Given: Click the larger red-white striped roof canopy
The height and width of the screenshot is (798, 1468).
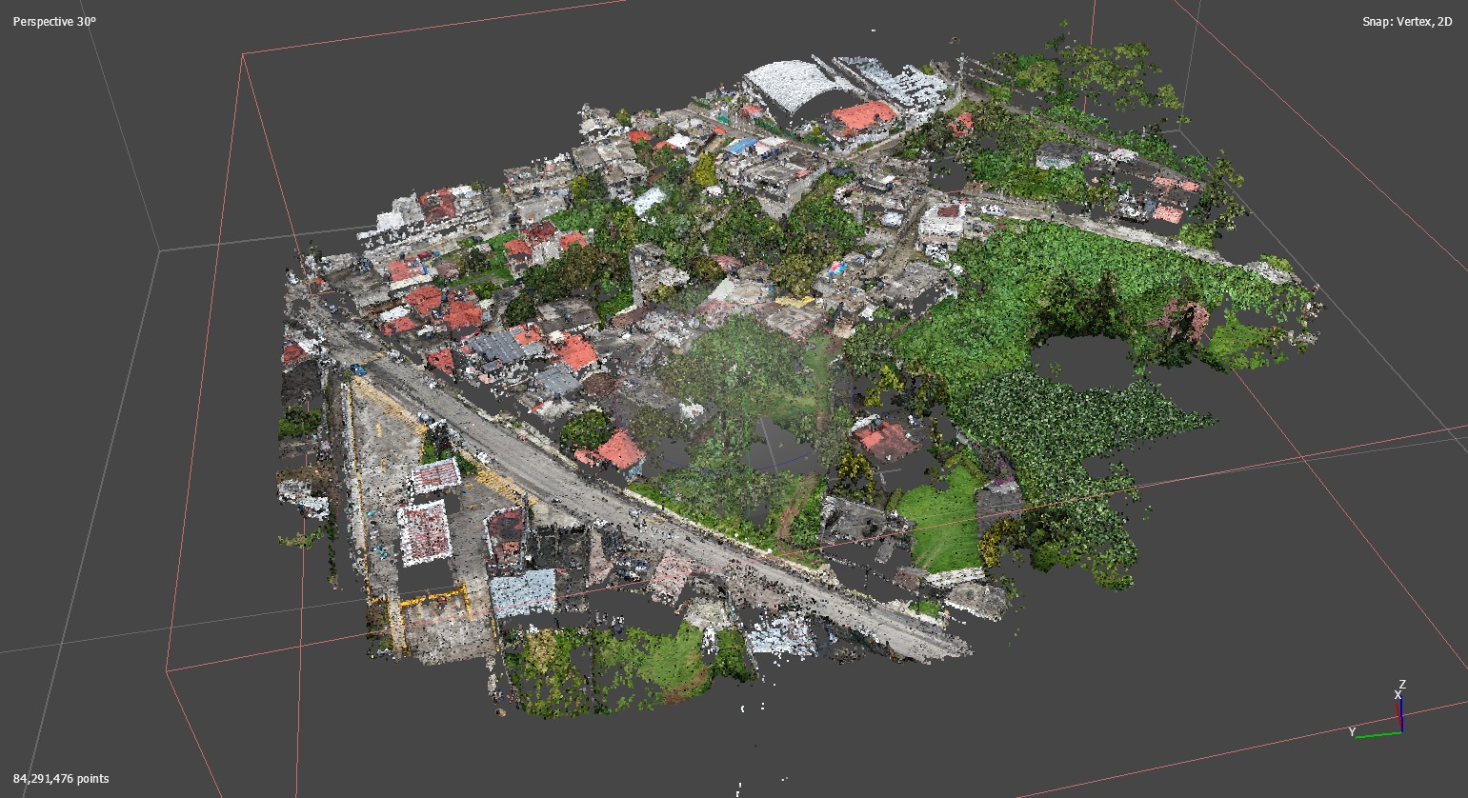Looking at the screenshot, I should pos(424,532).
